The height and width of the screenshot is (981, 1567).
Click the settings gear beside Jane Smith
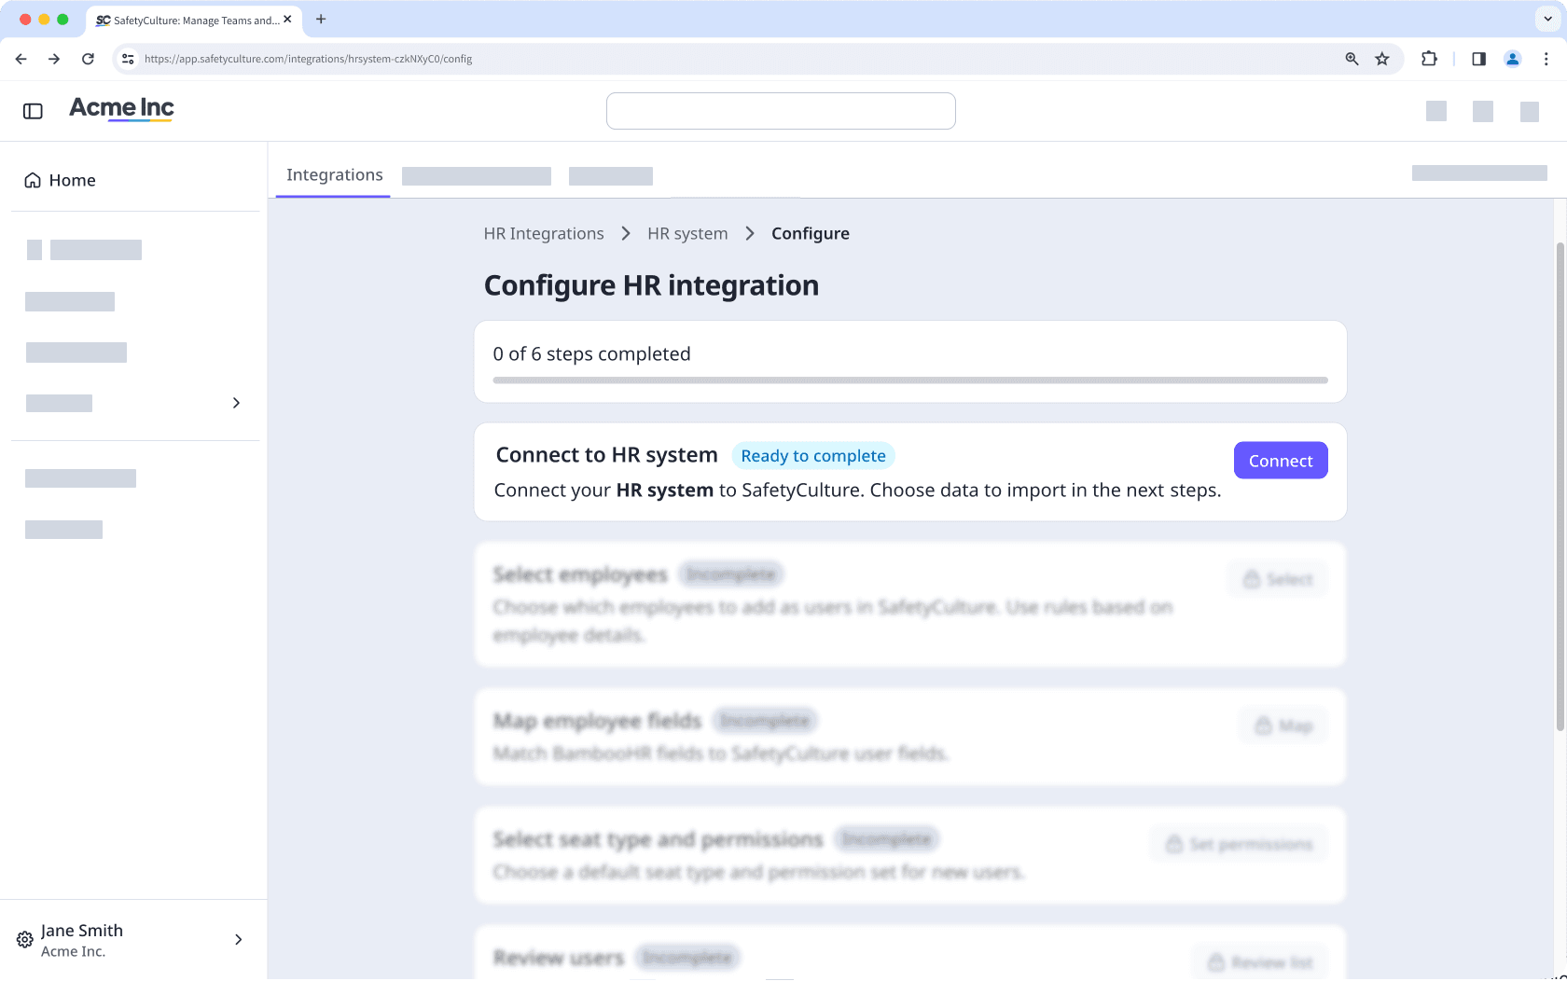25,939
